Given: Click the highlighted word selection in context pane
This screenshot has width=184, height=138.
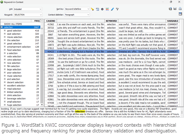Looking at the screenshot, I should tap(80, 111).
